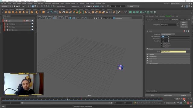Toggle the MASH_Distribute node enable switch
The image size is (193, 108).
point(32,30)
